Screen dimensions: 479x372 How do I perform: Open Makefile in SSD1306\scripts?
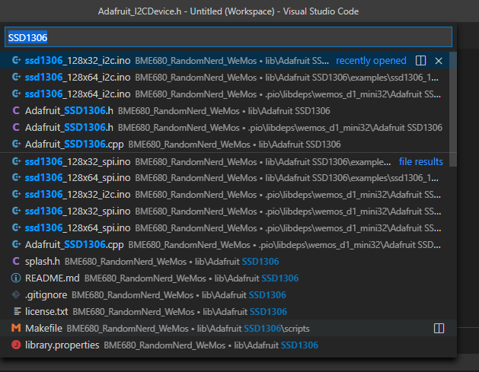228,329
